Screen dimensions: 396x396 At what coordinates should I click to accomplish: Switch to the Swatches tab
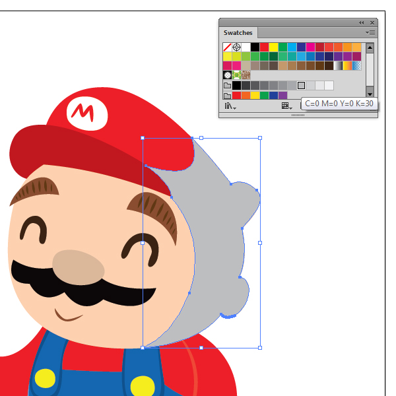point(238,32)
